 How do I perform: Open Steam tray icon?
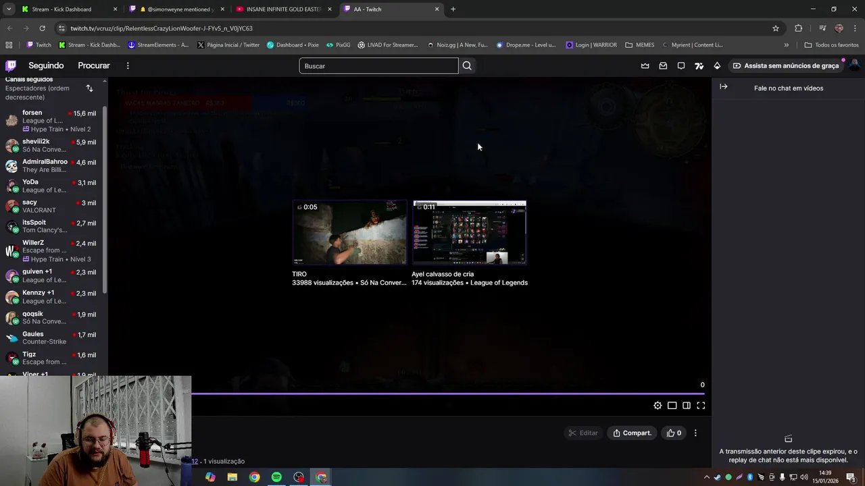[717, 477]
